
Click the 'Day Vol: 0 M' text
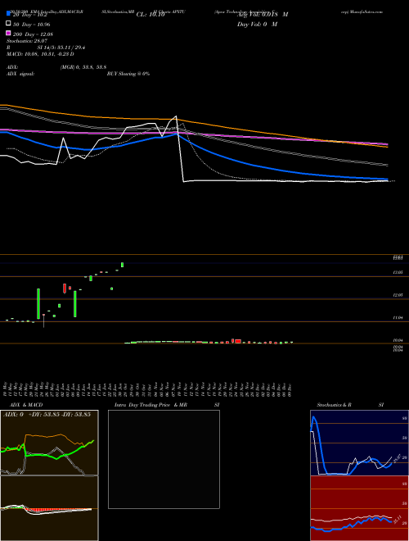coord(257,24)
